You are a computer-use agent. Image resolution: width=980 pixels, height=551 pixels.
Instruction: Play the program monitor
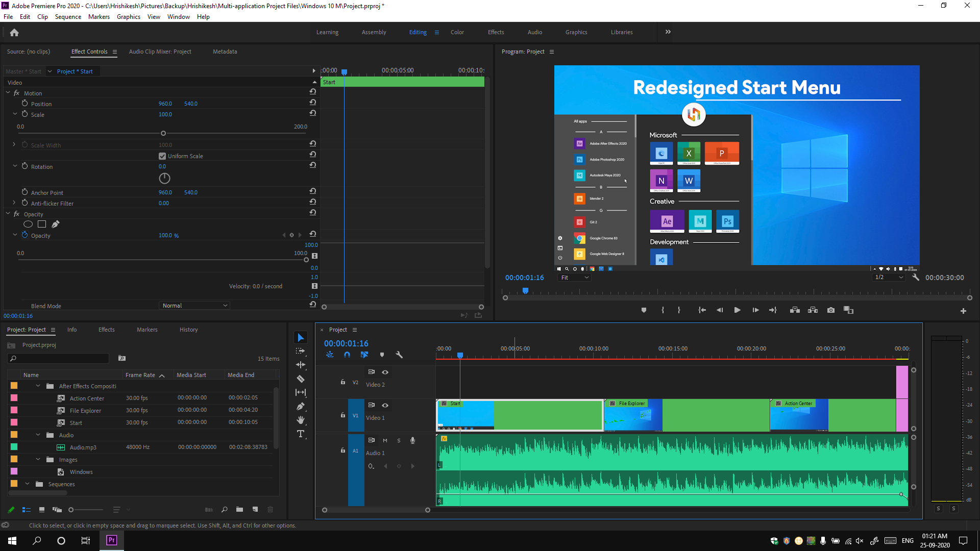coord(737,310)
